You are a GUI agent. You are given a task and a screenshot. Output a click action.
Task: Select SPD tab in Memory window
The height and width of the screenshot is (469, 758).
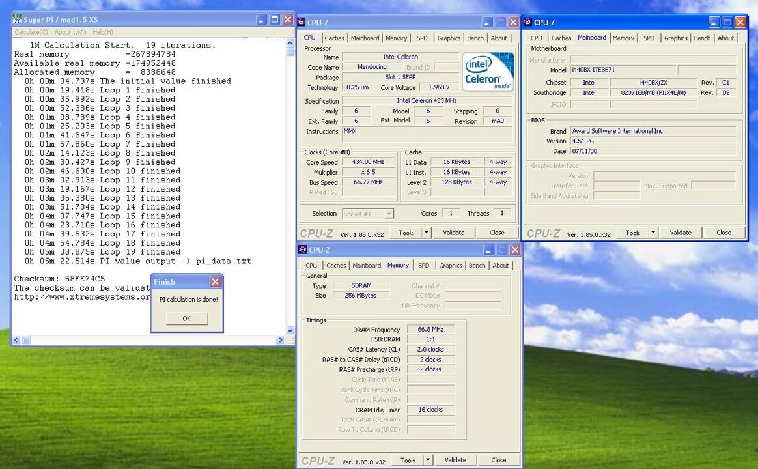tap(423, 266)
